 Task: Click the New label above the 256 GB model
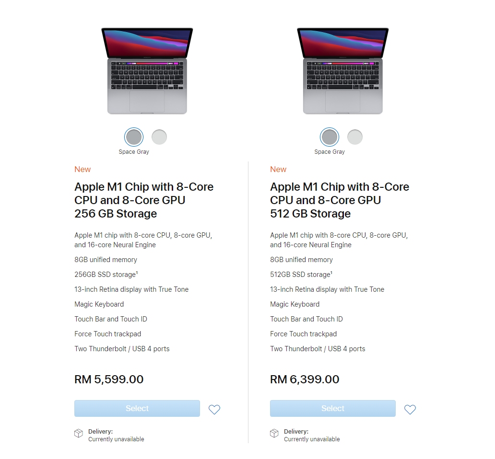[x=82, y=169]
